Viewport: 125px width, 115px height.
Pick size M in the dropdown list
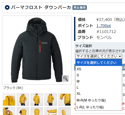(x=99, y=81)
